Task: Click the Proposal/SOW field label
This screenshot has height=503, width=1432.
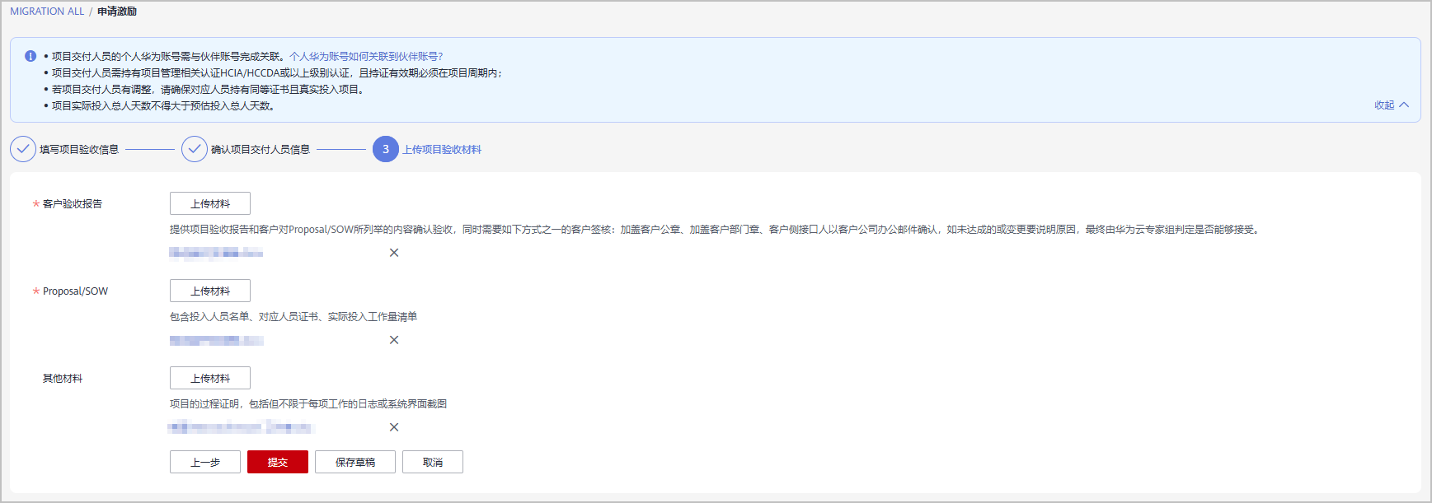Action: [75, 291]
